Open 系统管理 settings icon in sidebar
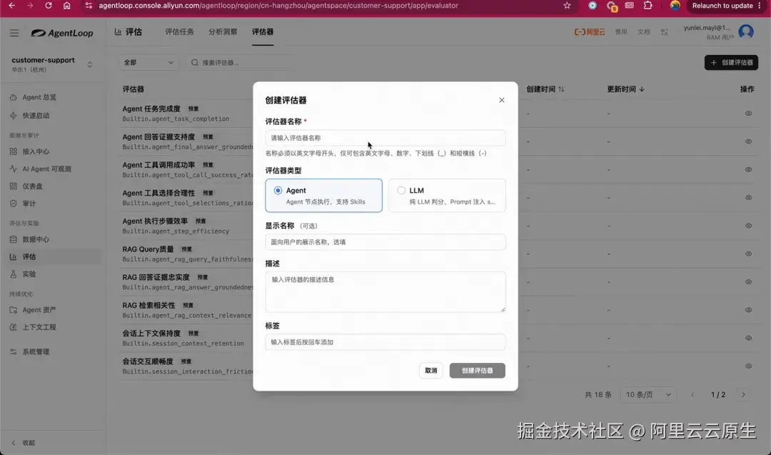This screenshot has width=771, height=455. (x=14, y=351)
